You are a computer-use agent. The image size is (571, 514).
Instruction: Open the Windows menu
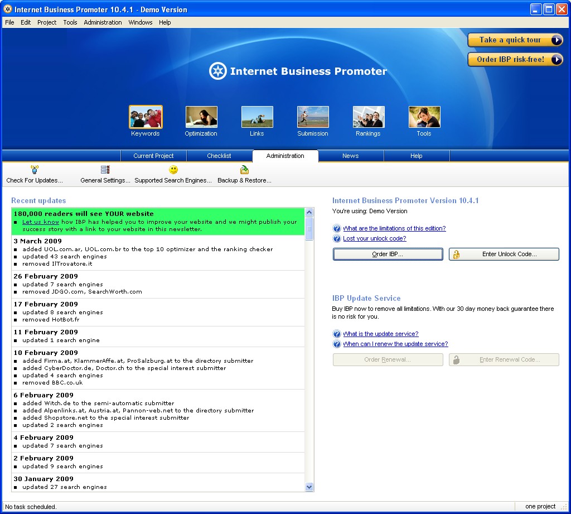[x=141, y=22]
